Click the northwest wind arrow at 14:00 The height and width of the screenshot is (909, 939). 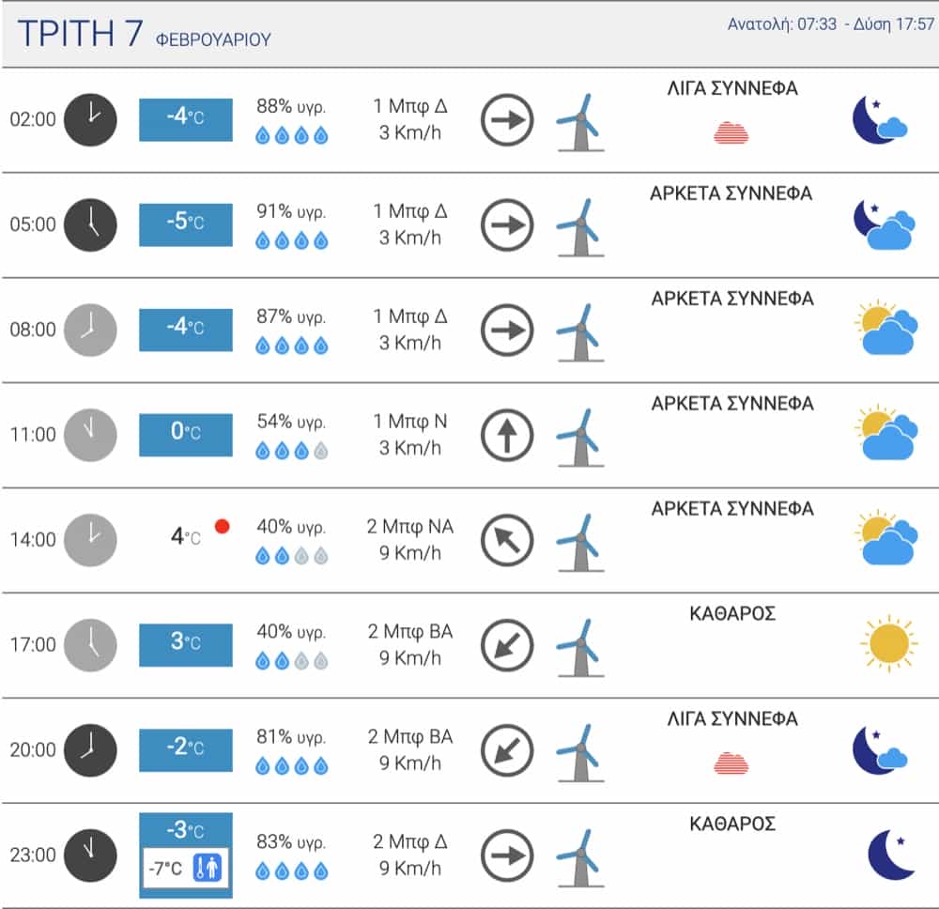point(507,541)
